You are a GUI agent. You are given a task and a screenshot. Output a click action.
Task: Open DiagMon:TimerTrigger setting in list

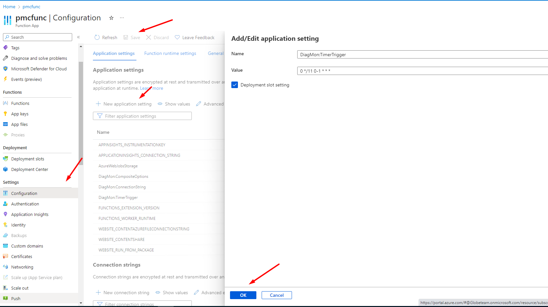[x=118, y=198]
